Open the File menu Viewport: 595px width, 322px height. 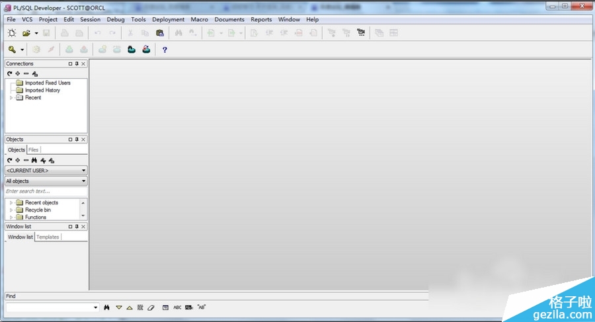(11, 19)
